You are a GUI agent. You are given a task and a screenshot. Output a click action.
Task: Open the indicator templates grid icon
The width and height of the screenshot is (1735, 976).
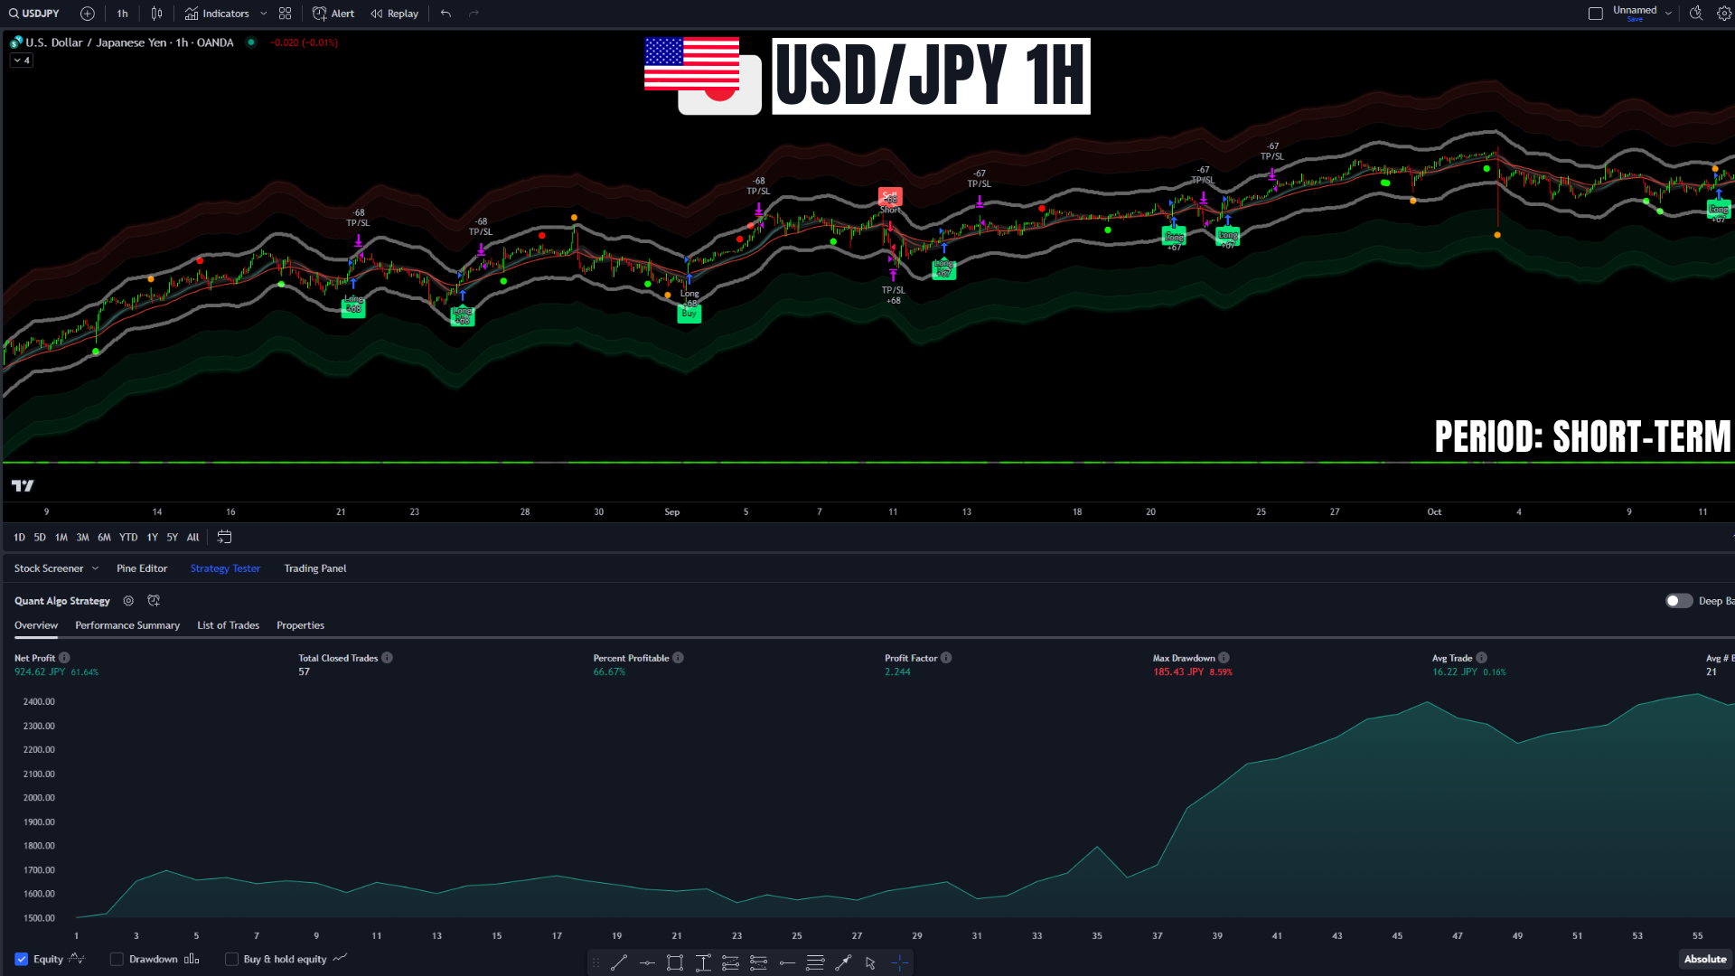pos(285,14)
